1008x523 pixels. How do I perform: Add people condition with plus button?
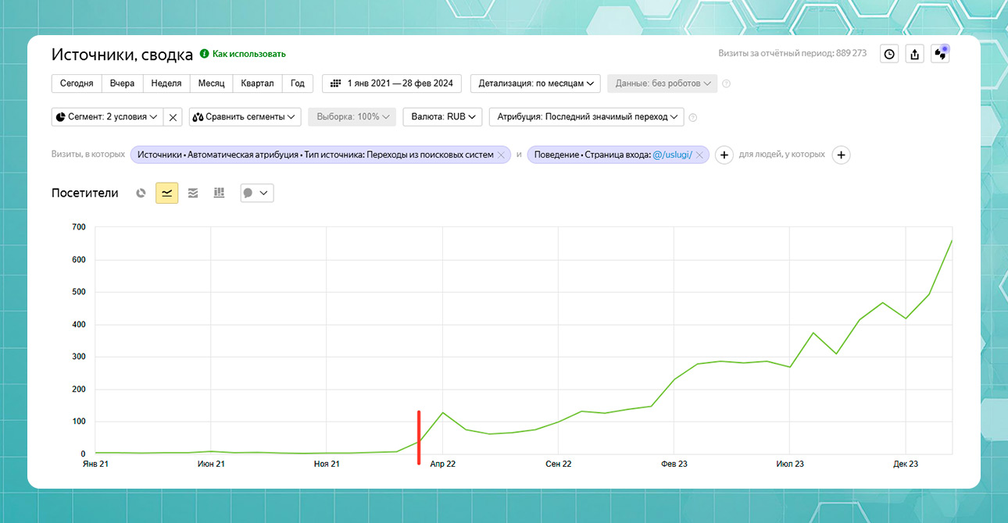pos(841,155)
